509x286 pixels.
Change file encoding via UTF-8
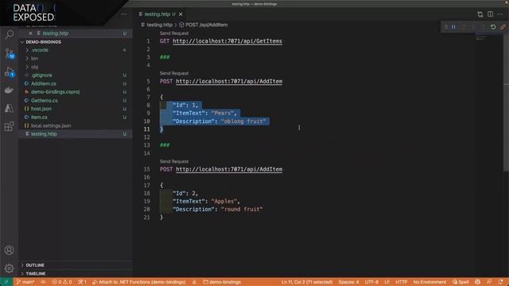click(x=371, y=282)
